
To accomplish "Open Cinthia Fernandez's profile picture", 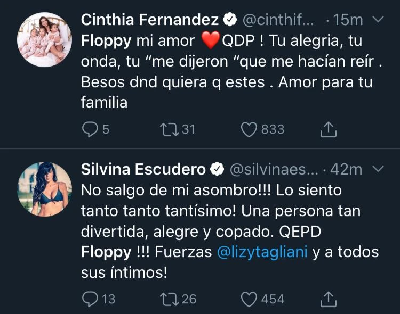I will pos(42,40).
